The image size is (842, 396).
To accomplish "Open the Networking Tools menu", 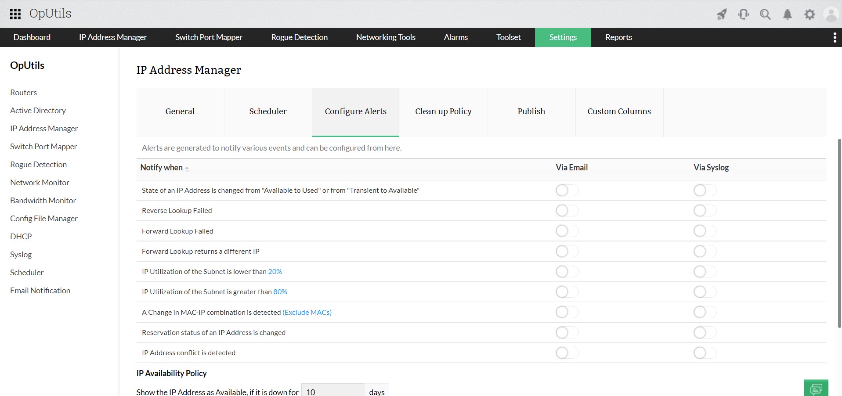I will [385, 37].
